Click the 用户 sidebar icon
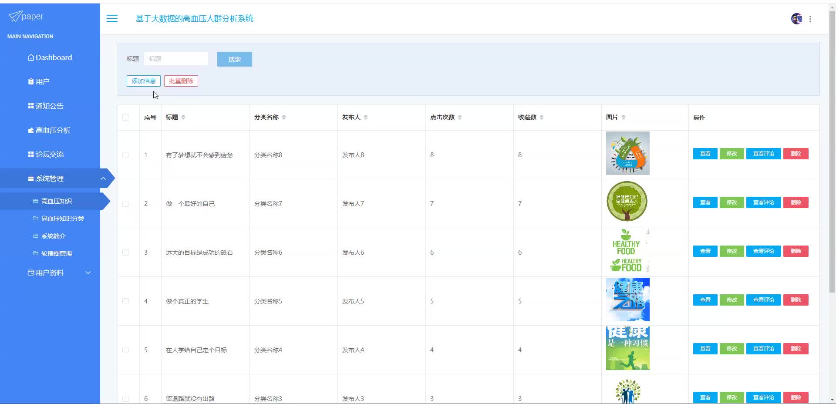The width and height of the screenshot is (836, 404). coord(31,81)
